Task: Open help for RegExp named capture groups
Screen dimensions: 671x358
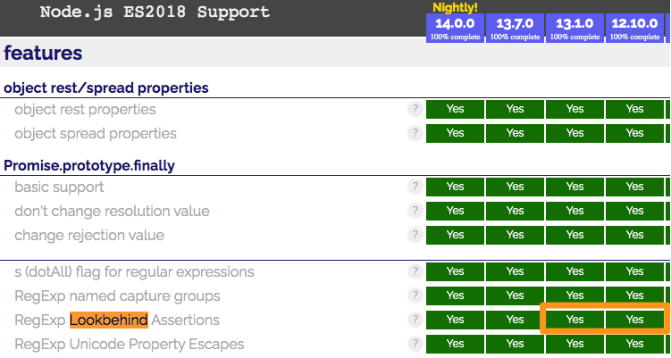Action: point(415,296)
